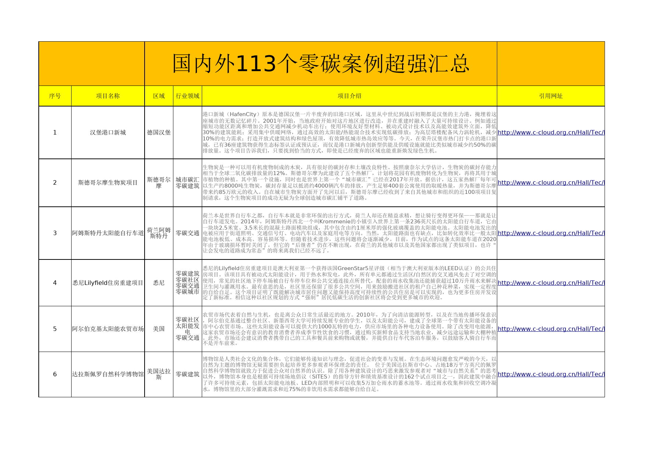Select the cell with number 2
647x457 pixels.
(x=55, y=183)
